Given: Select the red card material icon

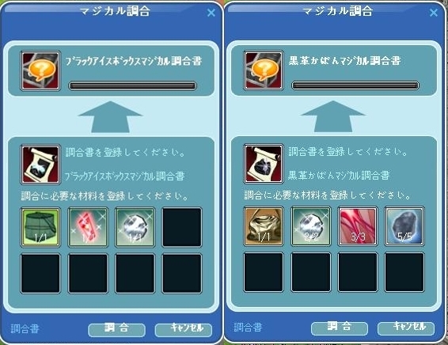Looking at the screenshot, I should (x=88, y=227).
